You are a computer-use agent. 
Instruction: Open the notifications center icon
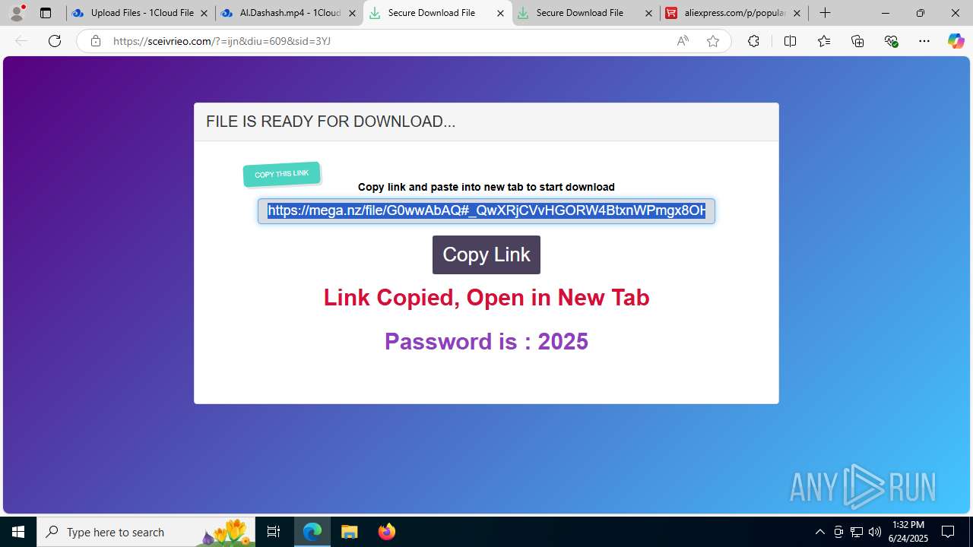click(x=948, y=532)
